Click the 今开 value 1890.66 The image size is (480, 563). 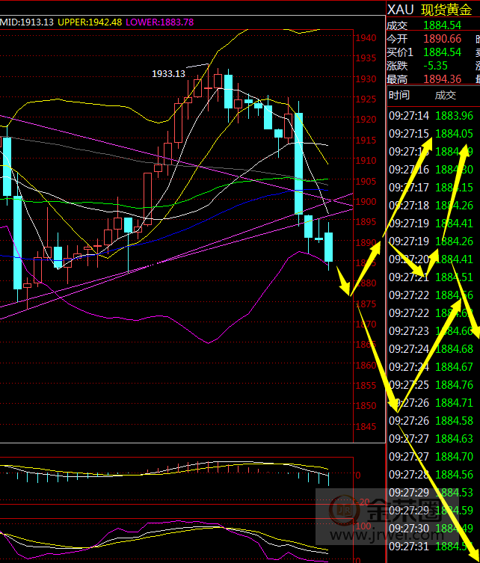(442, 39)
